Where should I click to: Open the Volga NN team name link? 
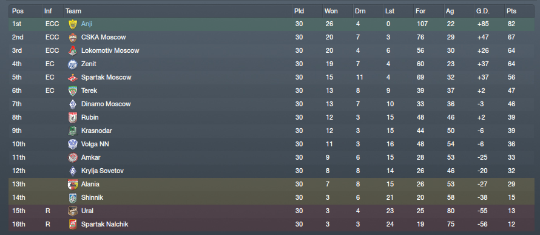click(x=95, y=144)
